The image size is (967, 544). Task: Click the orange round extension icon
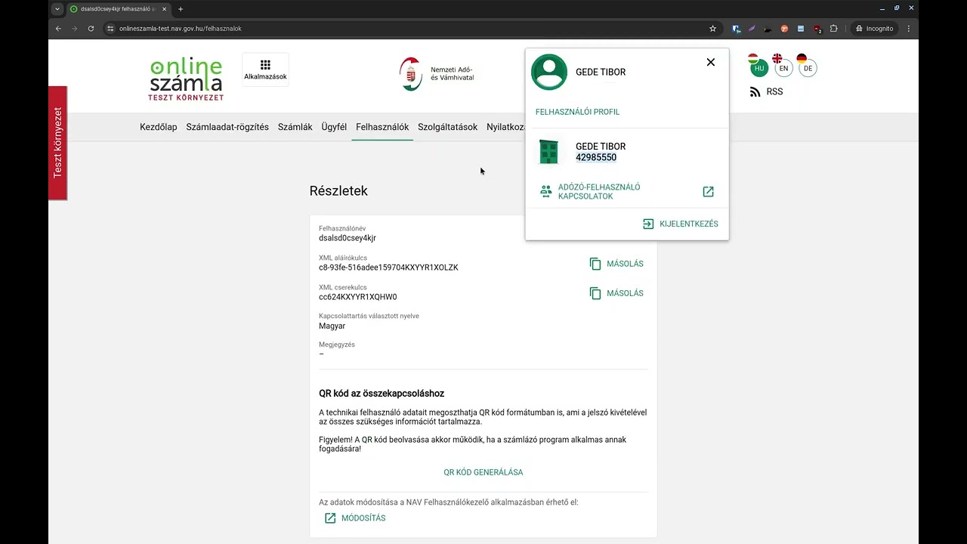(x=784, y=29)
